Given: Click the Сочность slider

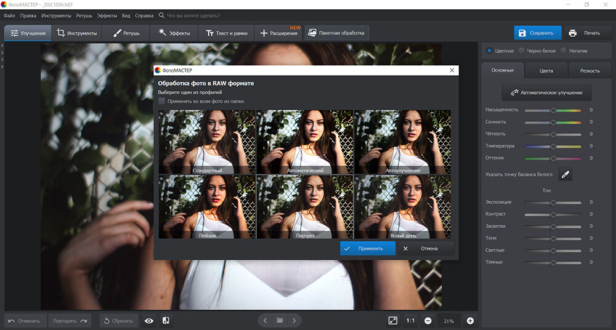Looking at the screenshot, I should pyautogui.click(x=553, y=123).
